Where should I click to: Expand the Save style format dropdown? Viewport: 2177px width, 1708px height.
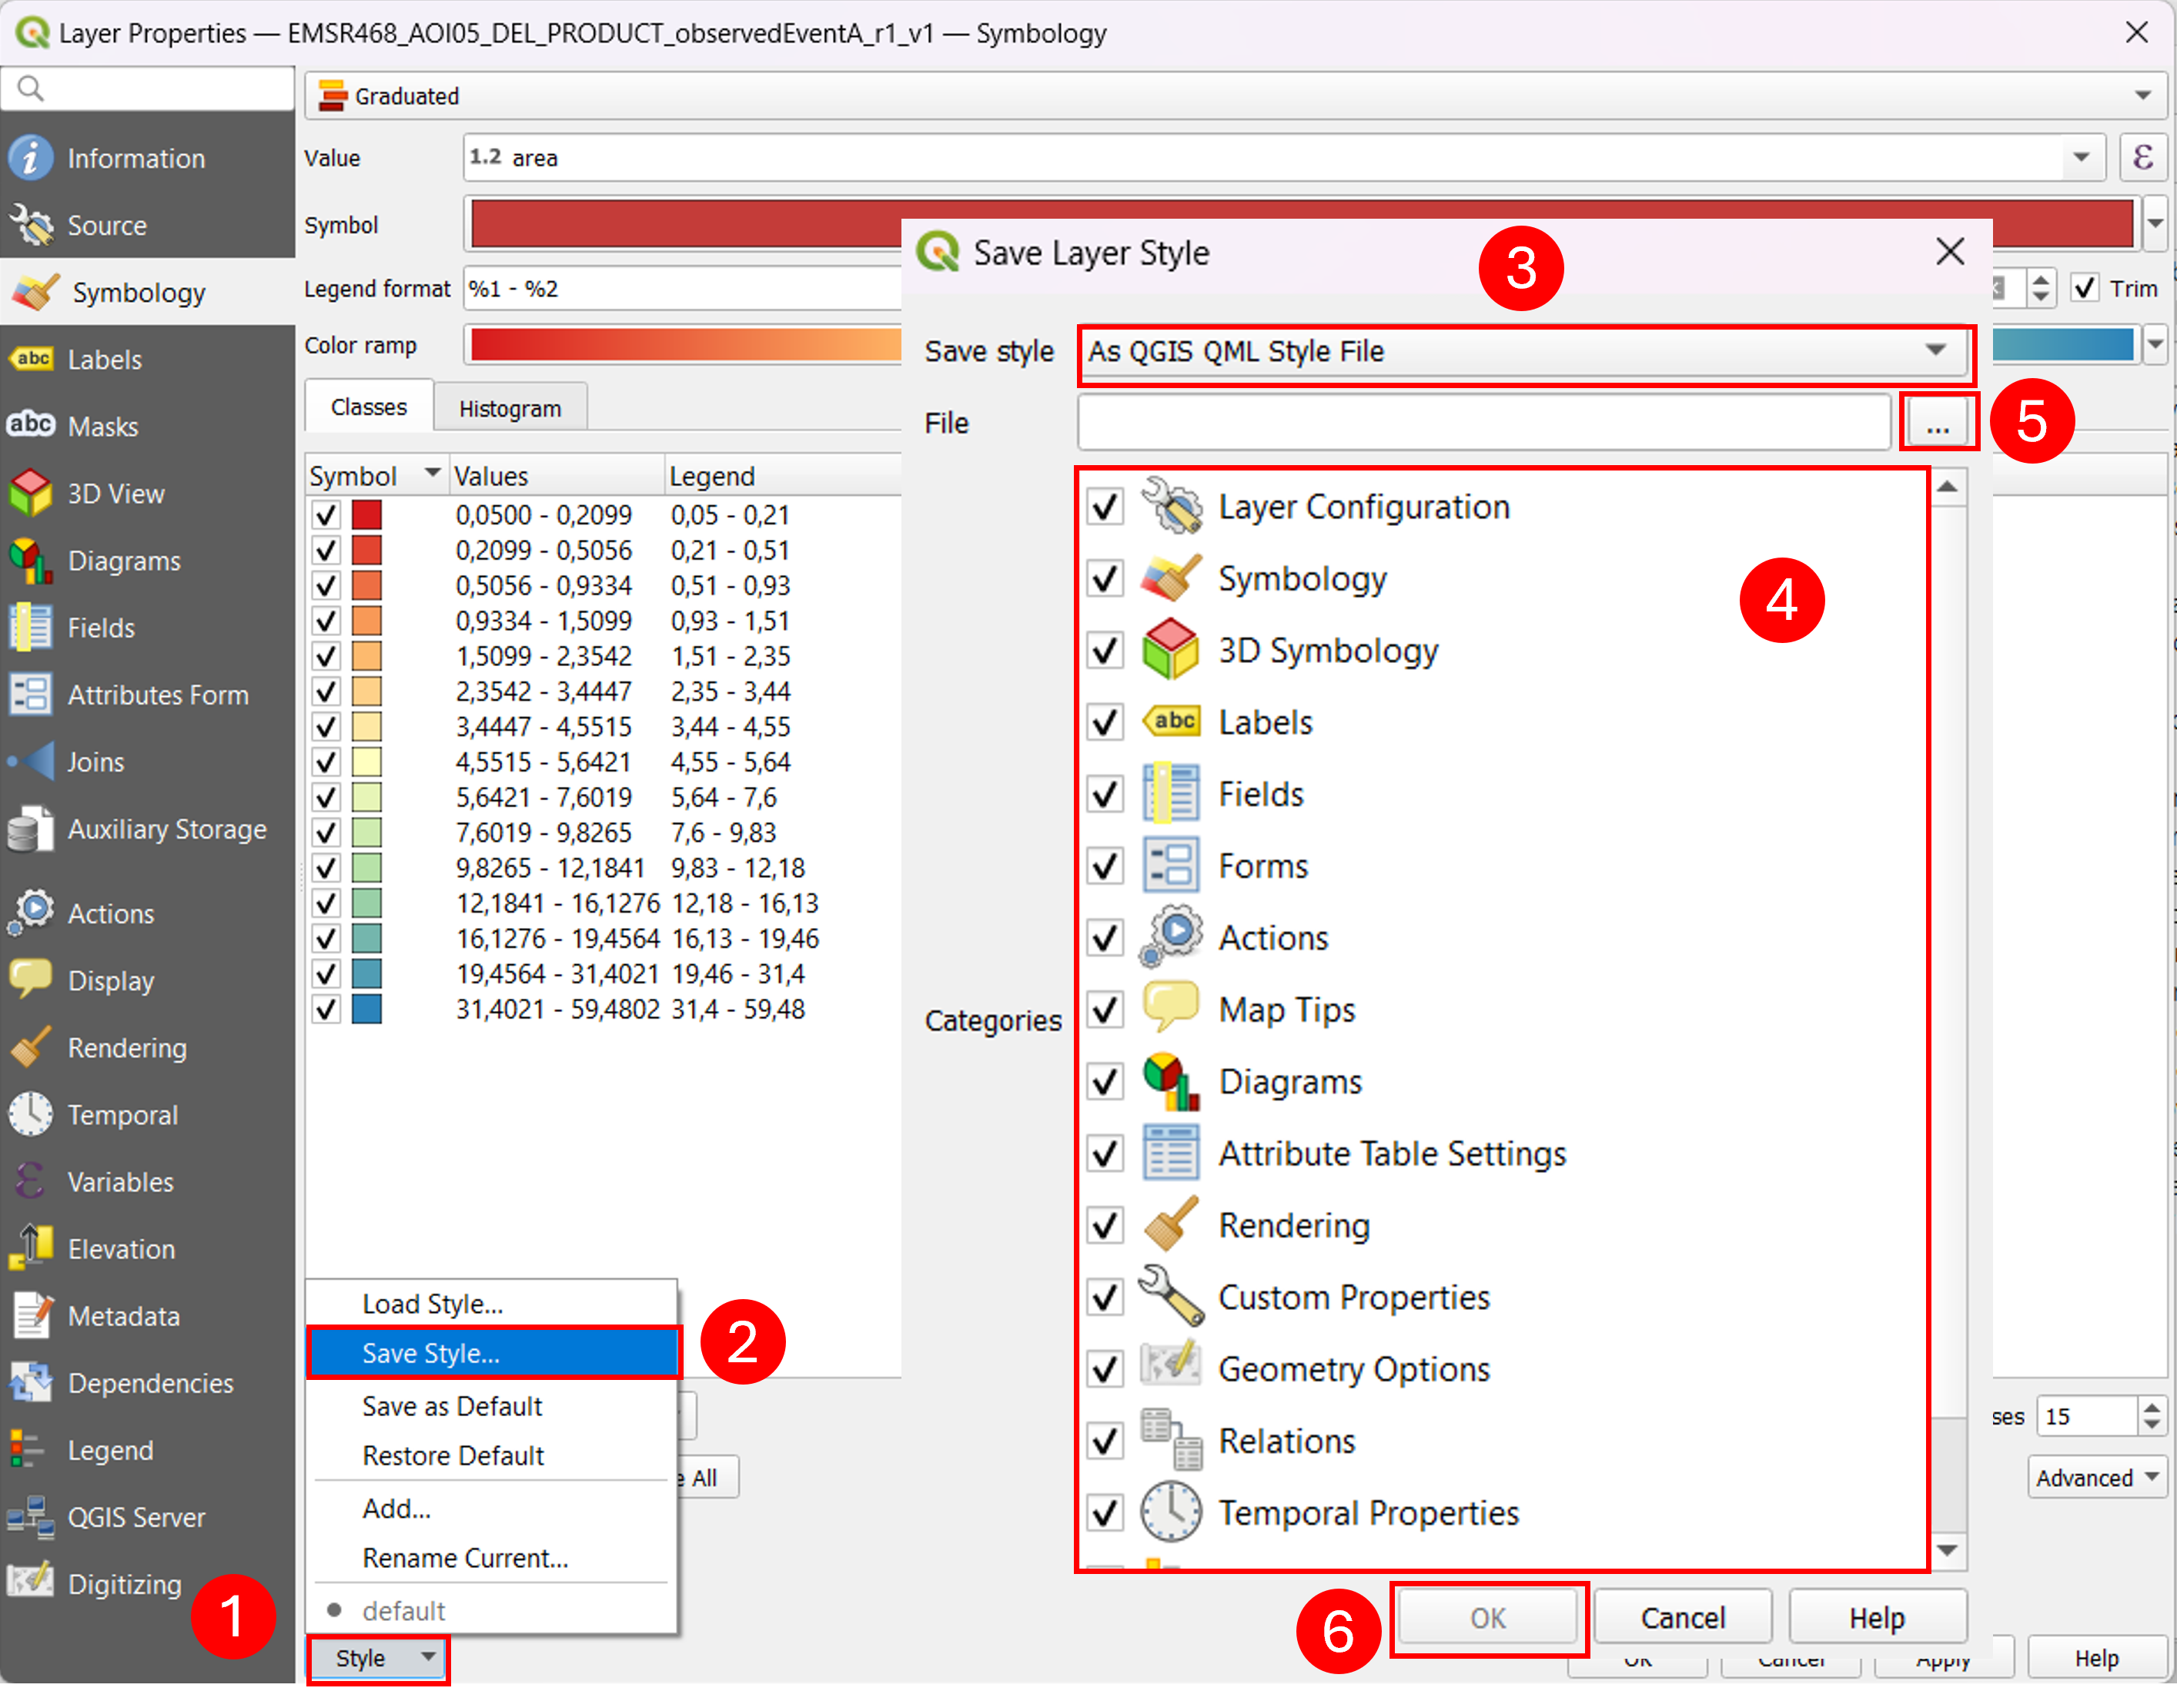point(1524,351)
